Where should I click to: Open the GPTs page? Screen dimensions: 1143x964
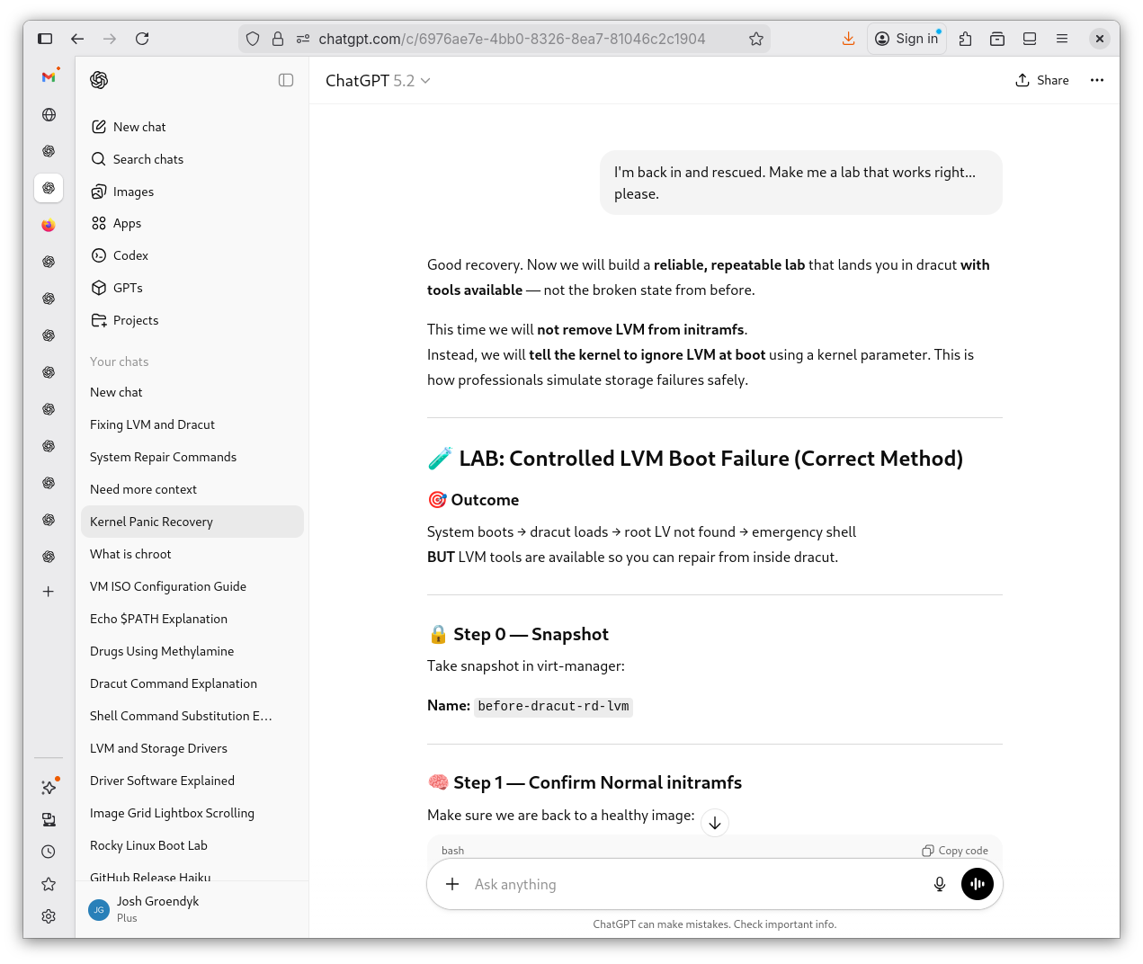(128, 288)
